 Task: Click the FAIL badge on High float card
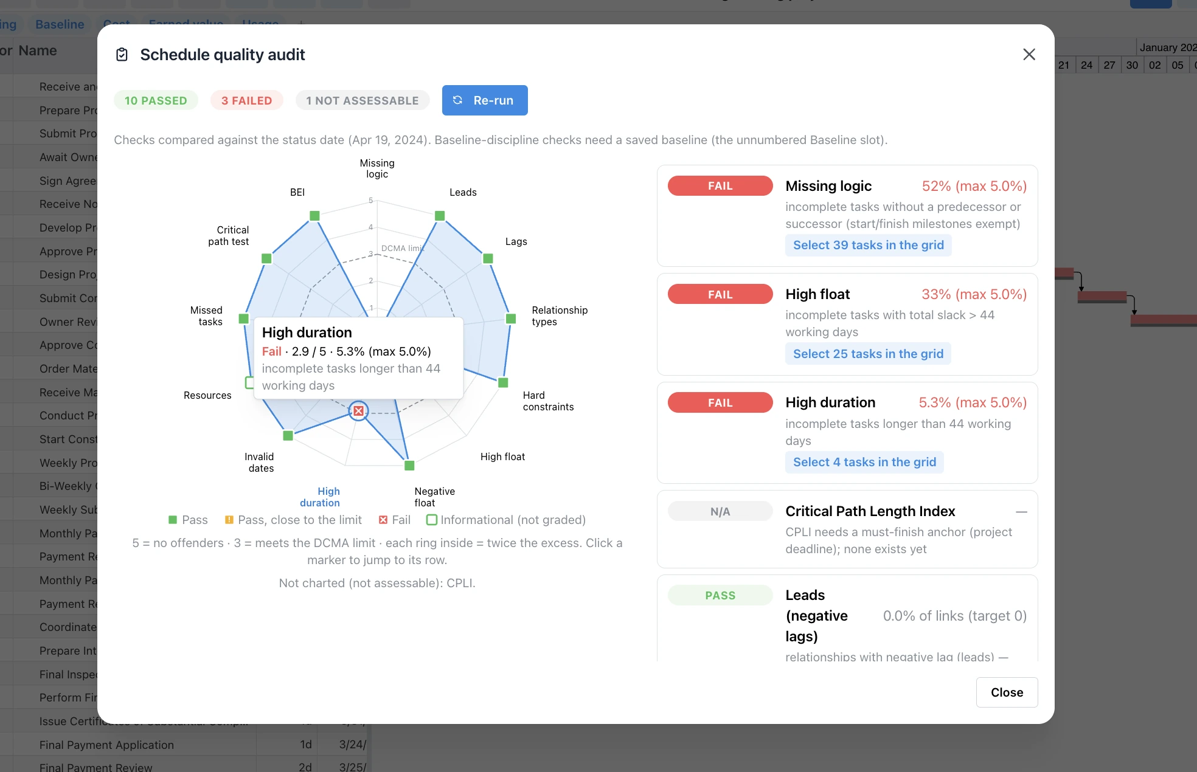tap(720, 294)
